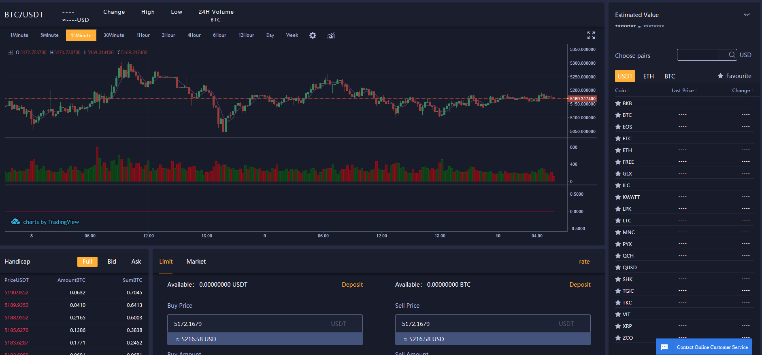The height and width of the screenshot is (355, 762).
Task: Click Deposit link beside available USDT
Action: [x=352, y=285]
